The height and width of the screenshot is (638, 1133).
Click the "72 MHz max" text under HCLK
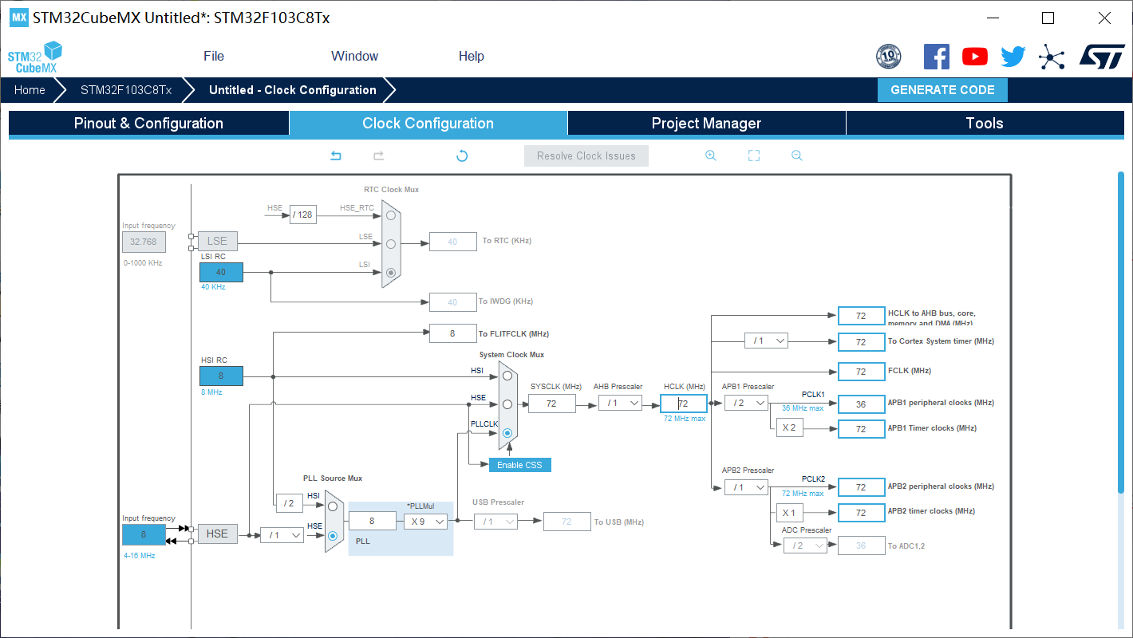pos(685,419)
